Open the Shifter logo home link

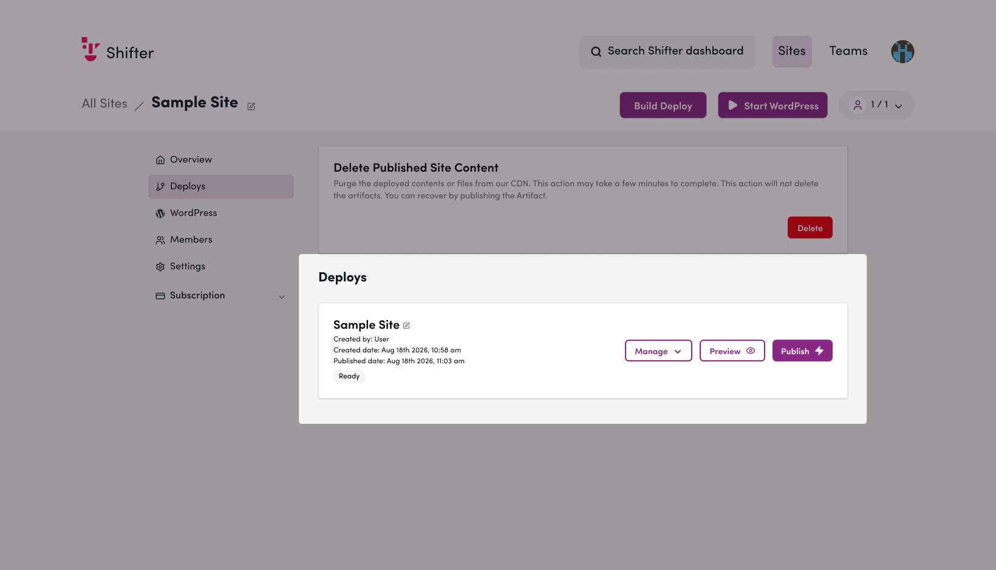(118, 51)
